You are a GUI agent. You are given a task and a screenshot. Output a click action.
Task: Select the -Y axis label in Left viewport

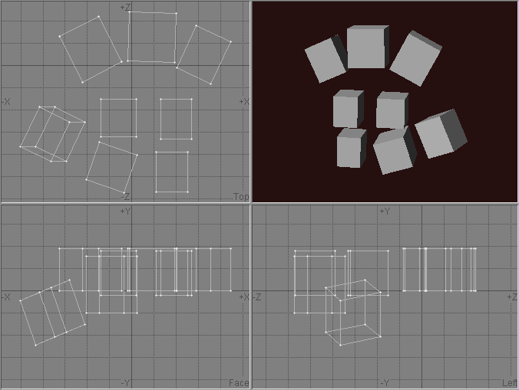point(385,383)
